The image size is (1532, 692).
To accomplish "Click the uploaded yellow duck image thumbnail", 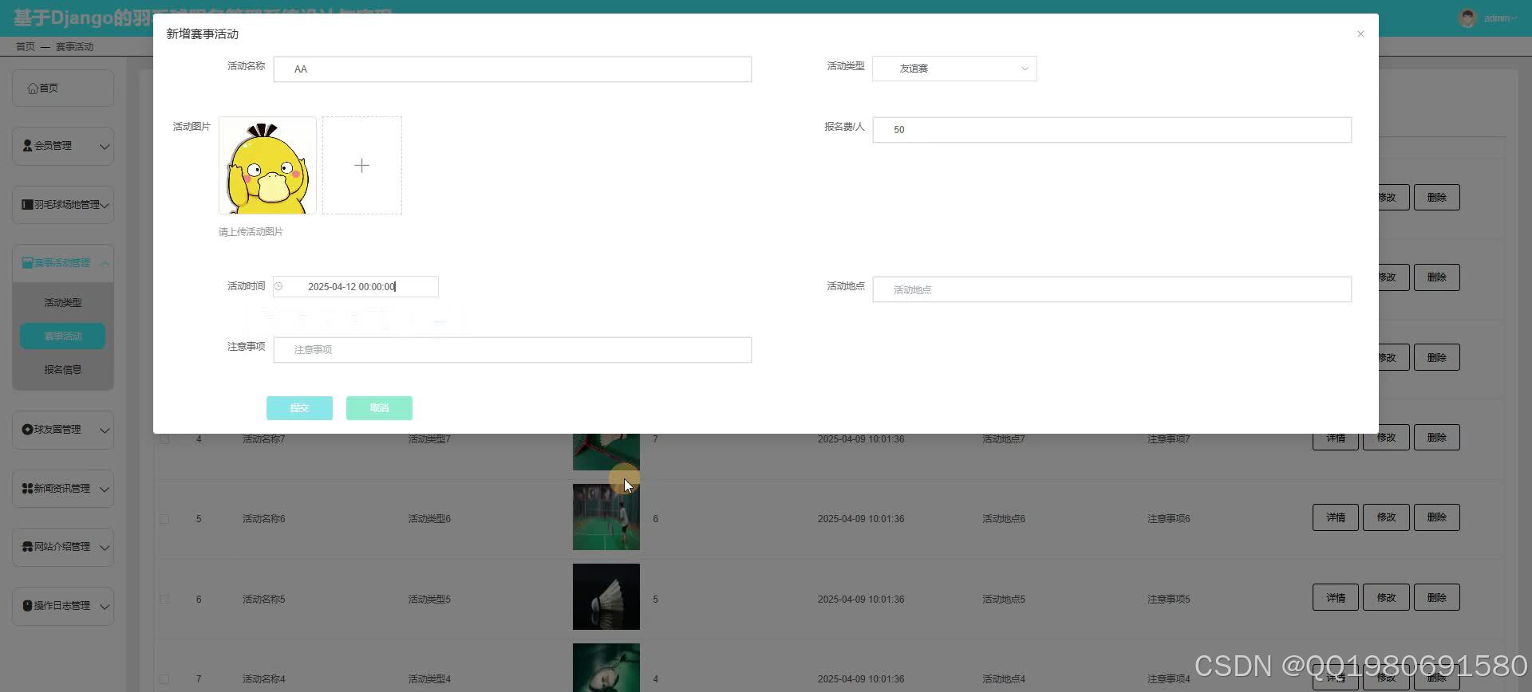I will 267,165.
